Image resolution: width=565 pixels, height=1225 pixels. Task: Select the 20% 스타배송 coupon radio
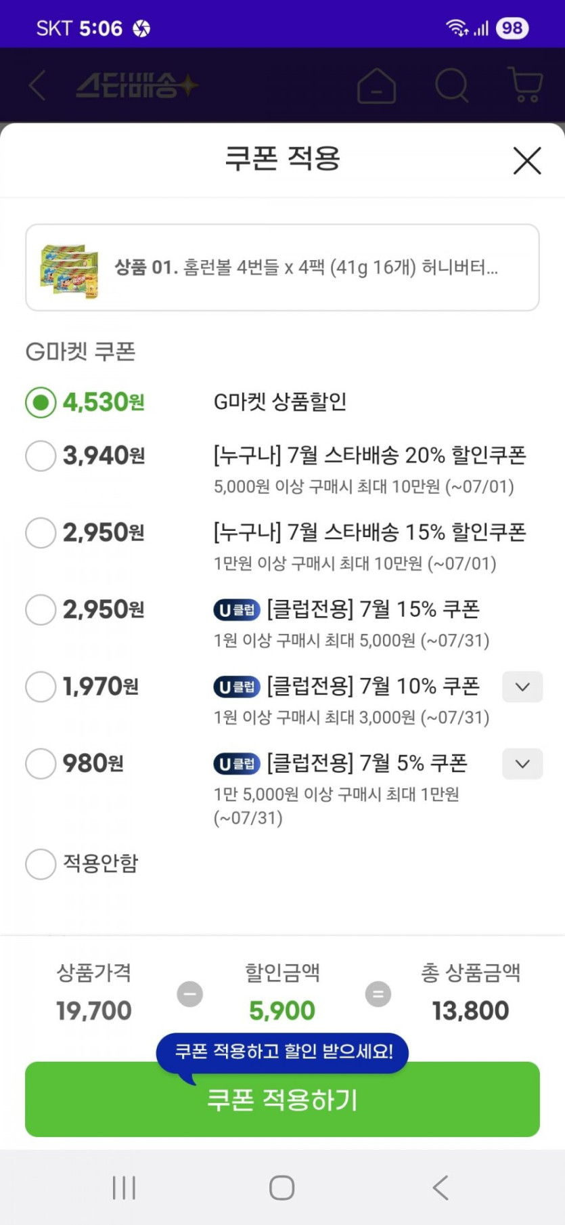41,456
